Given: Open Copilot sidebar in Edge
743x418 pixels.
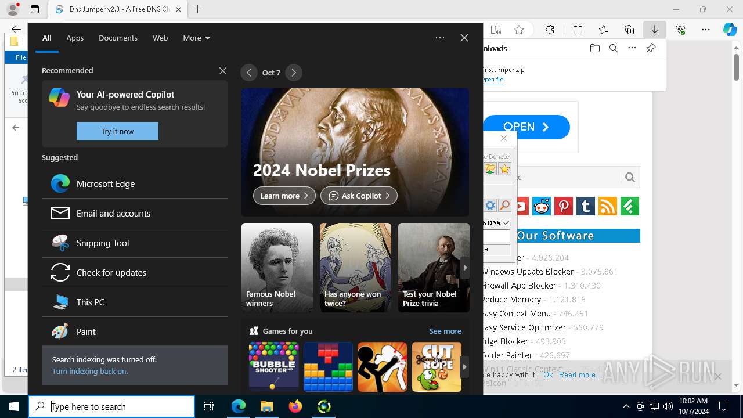Looking at the screenshot, I should click(x=730, y=30).
